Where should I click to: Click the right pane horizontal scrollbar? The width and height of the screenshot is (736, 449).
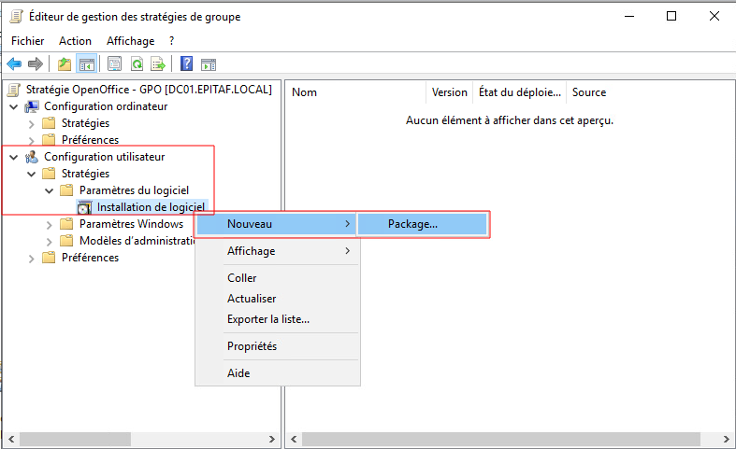[x=505, y=439]
